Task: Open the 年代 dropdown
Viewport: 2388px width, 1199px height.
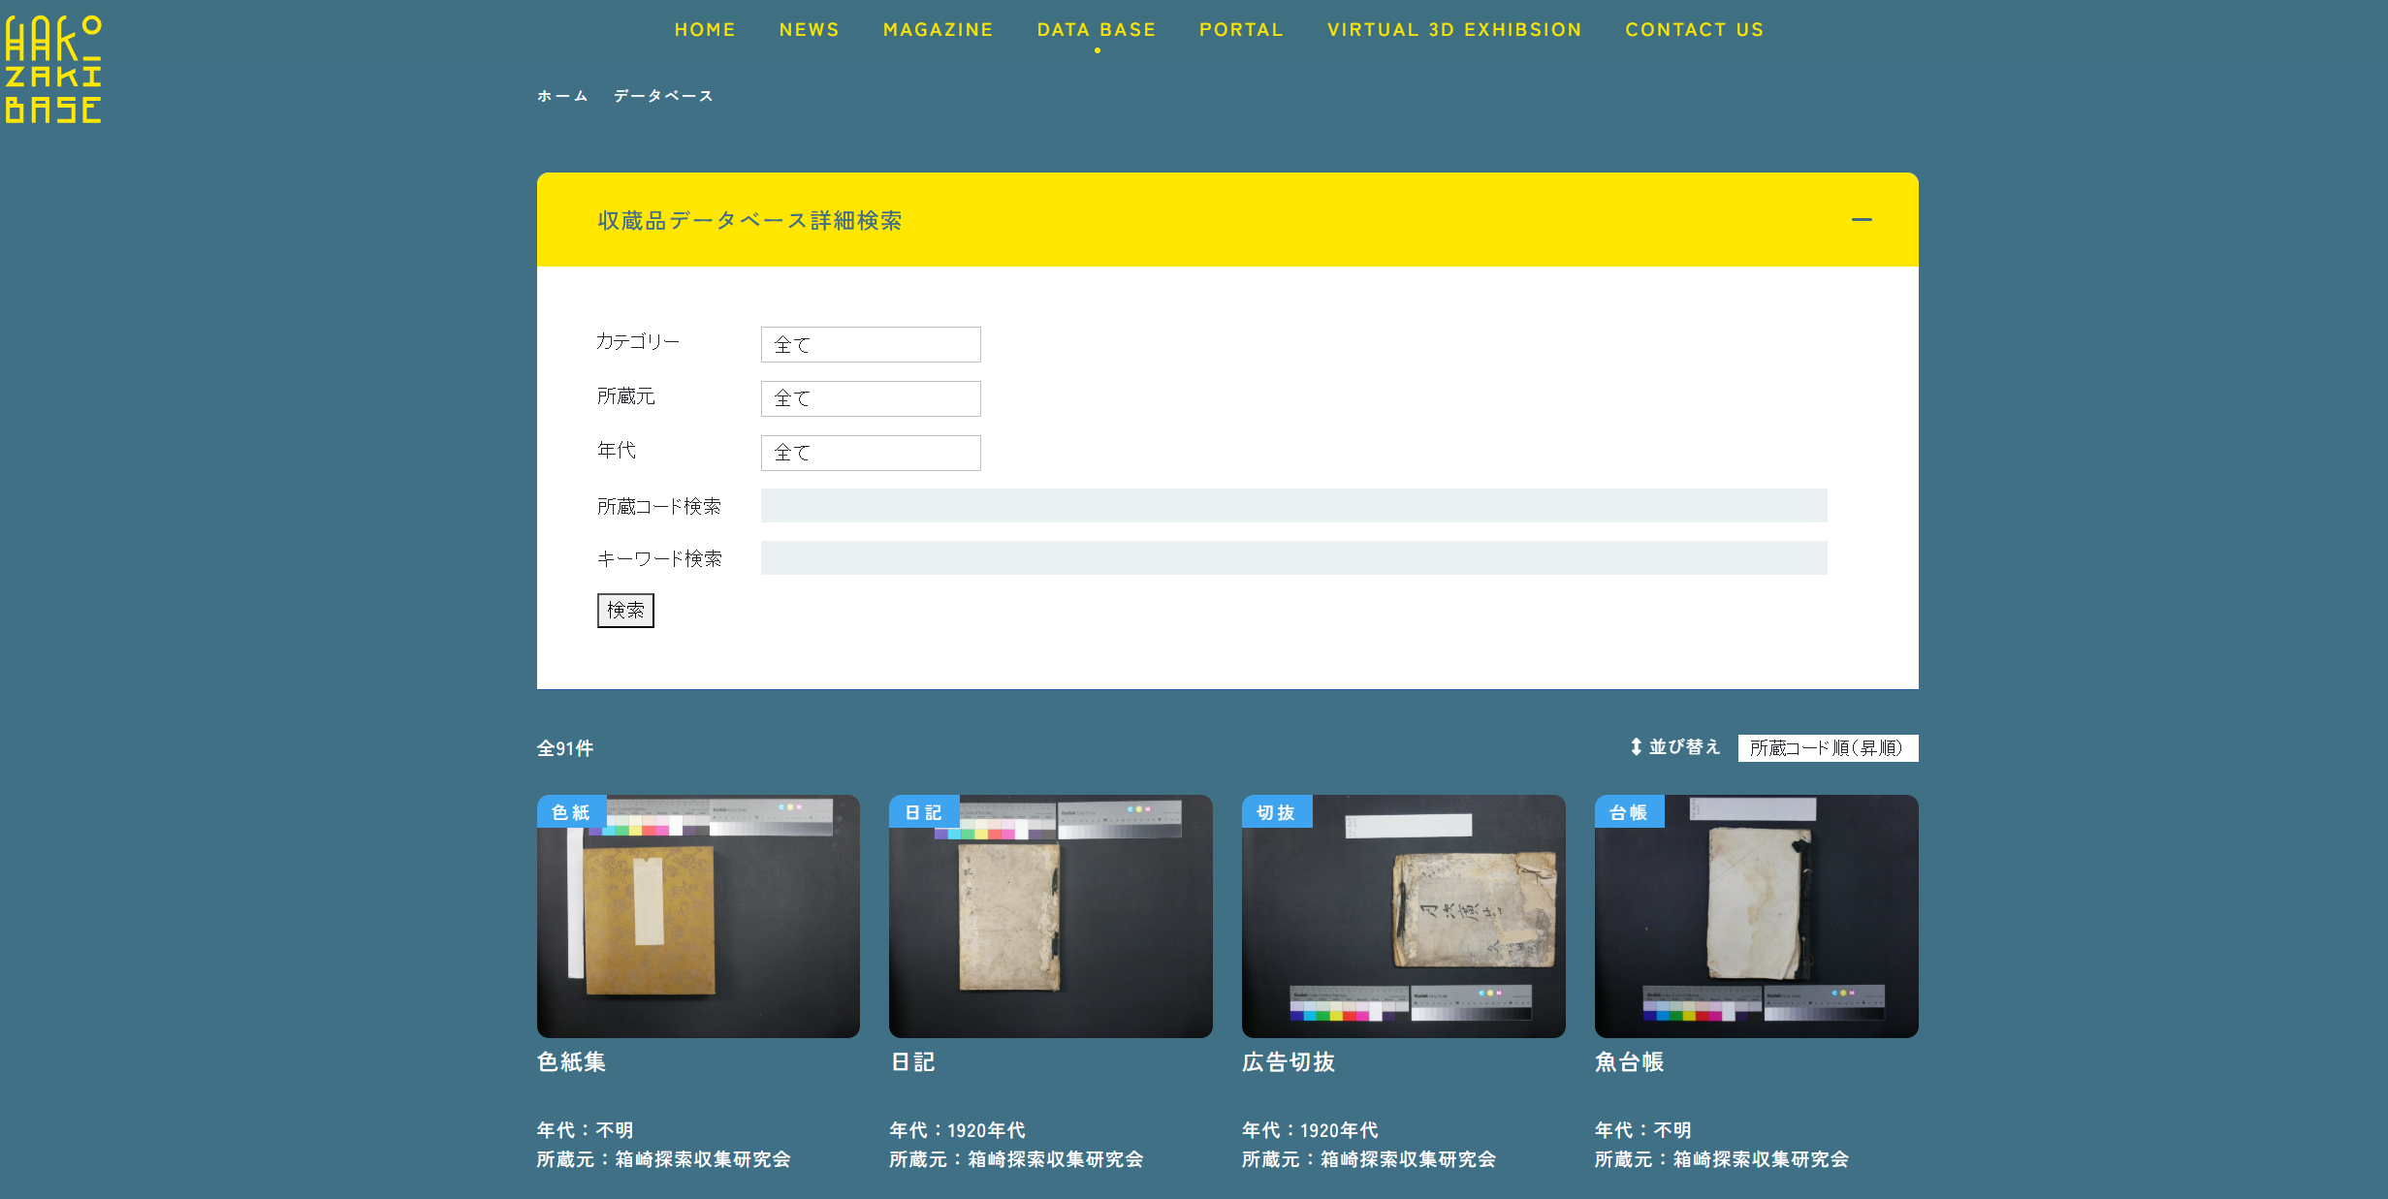Action: [870, 453]
